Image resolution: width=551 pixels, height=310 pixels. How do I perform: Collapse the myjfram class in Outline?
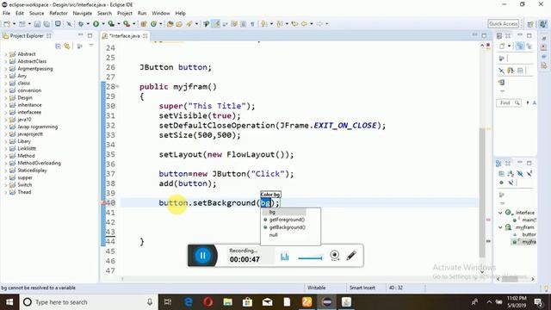[500, 227]
